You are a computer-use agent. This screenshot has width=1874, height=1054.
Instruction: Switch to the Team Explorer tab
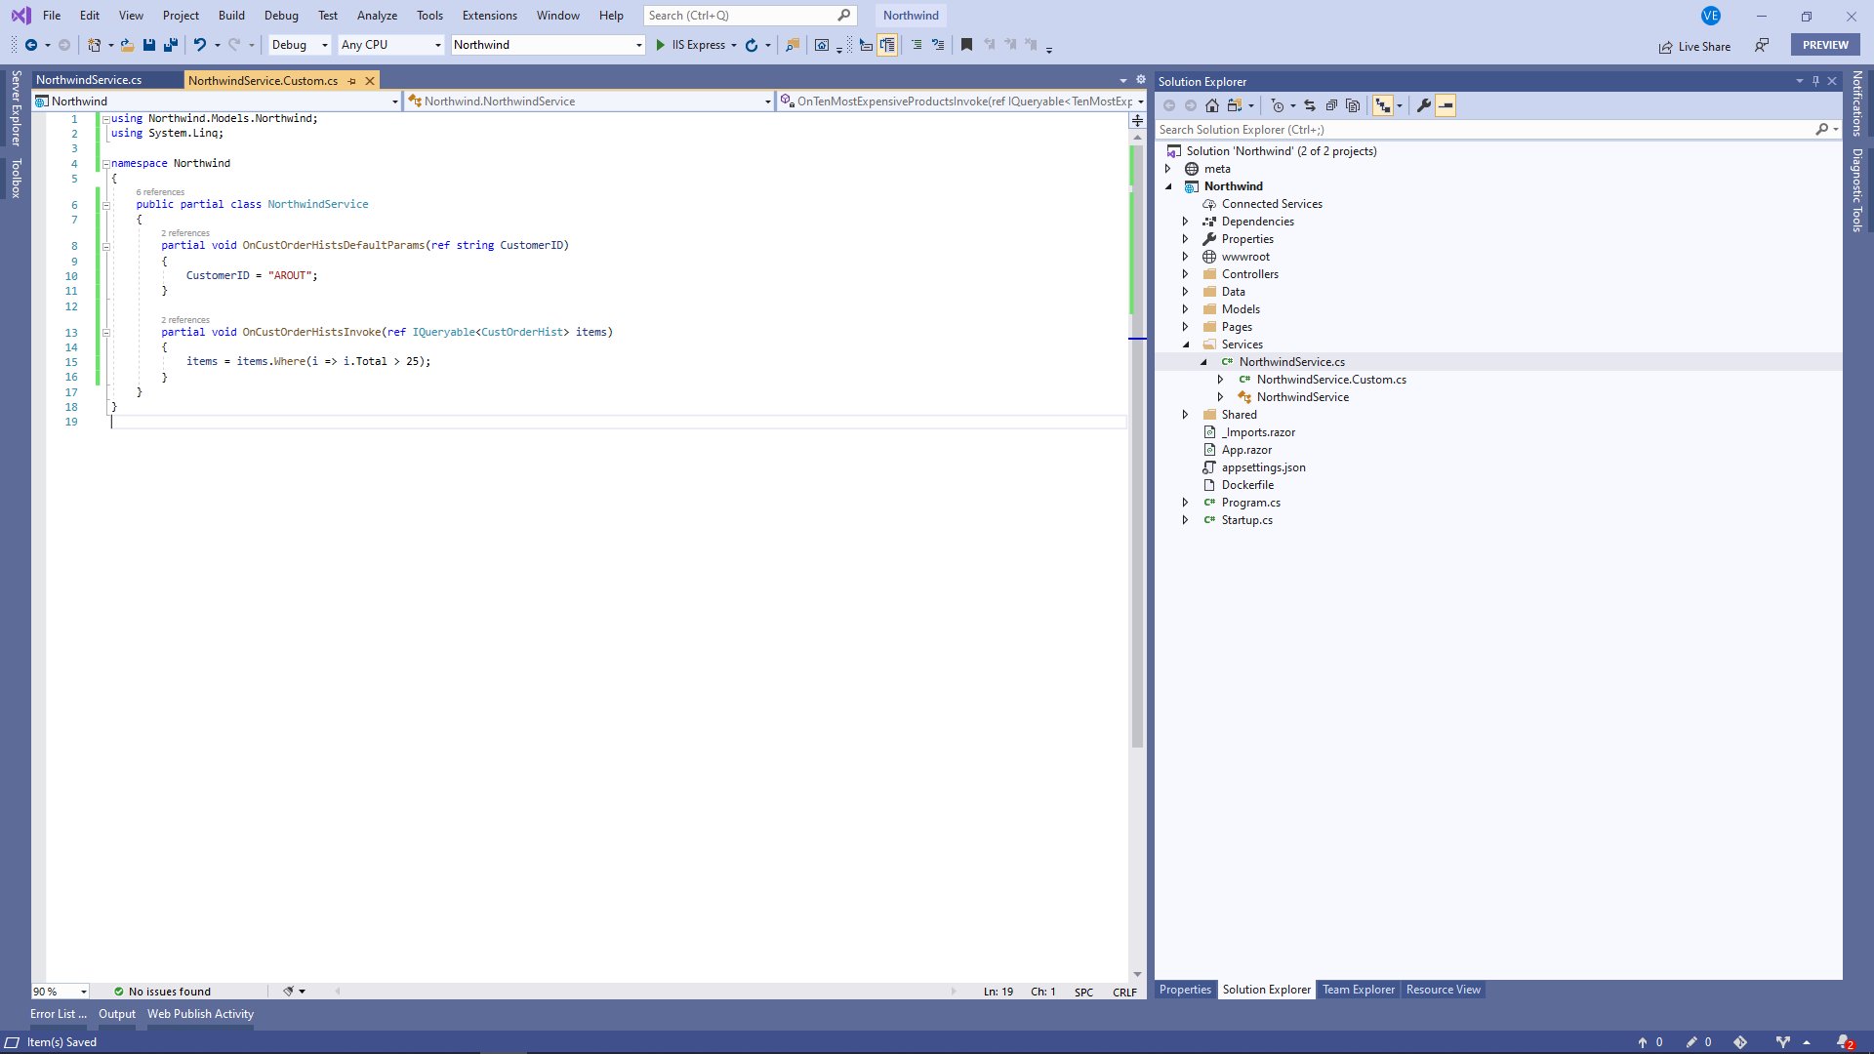pyautogui.click(x=1359, y=990)
